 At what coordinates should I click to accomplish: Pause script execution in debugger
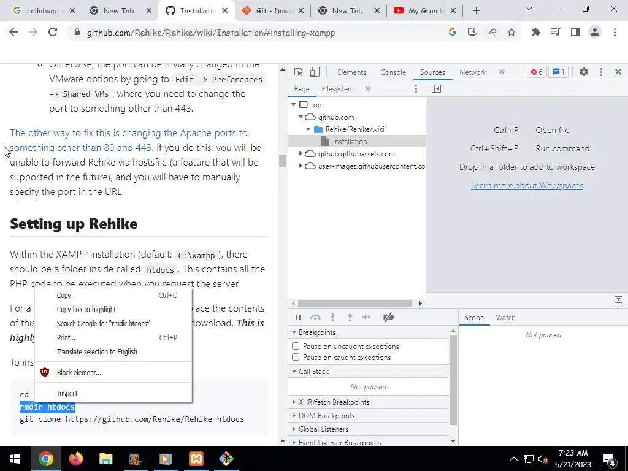[x=299, y=317]
